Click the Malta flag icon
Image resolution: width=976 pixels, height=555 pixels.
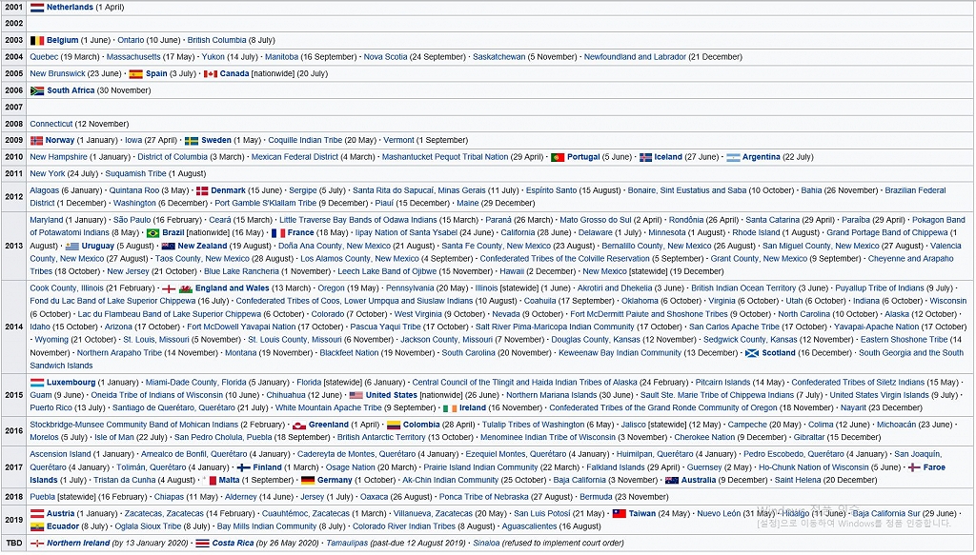coord(209,481)
